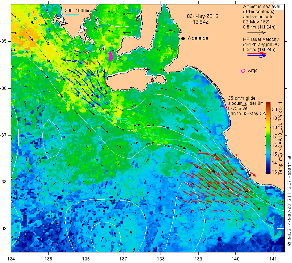Click longitude axis label 136
Image resolution: width=292 pixels, height=263 pixels.
pos(86,259)
